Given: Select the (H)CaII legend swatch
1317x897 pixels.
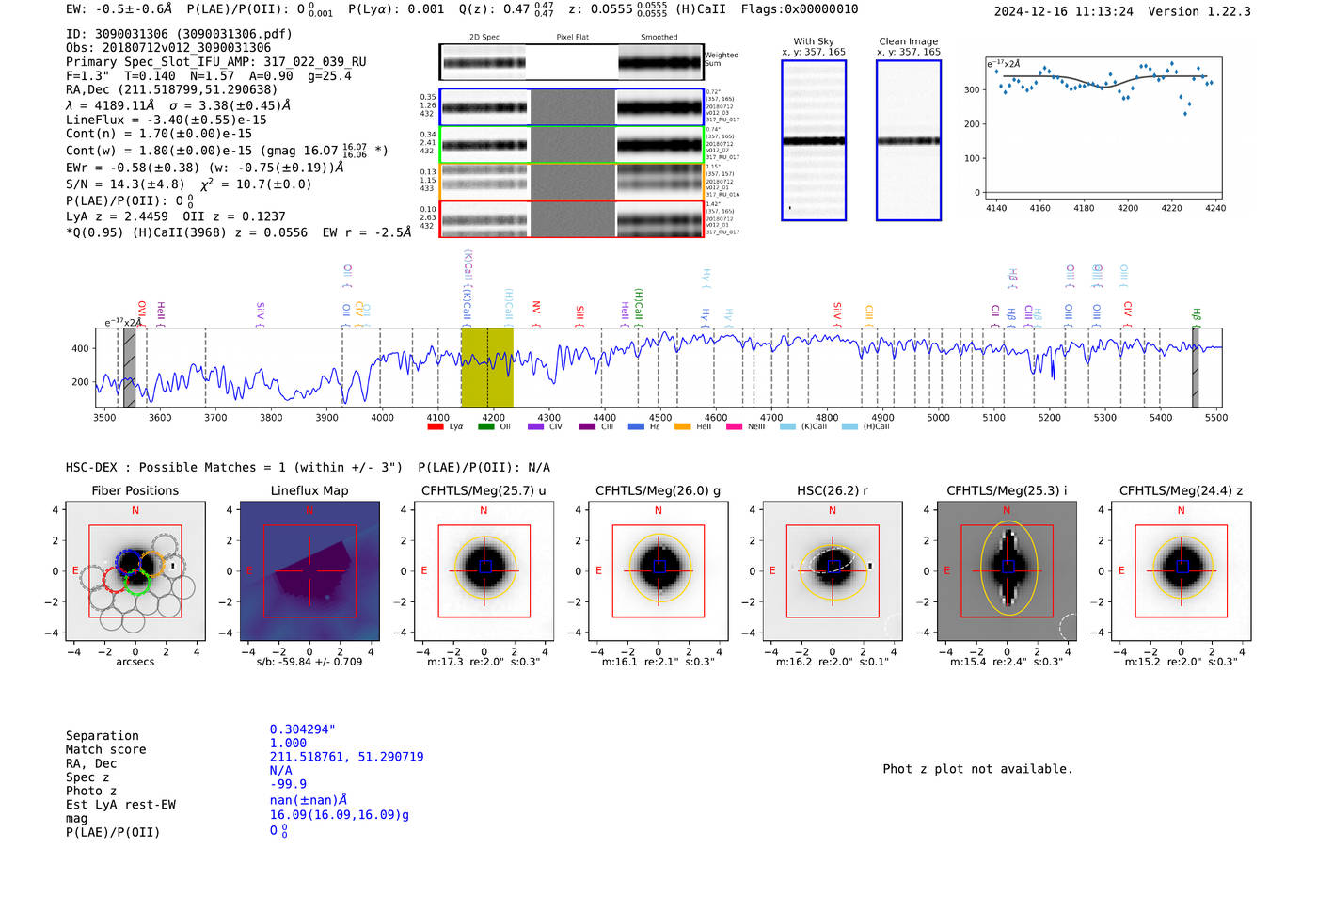Looking at the screenshot, I should coord(849,426).
